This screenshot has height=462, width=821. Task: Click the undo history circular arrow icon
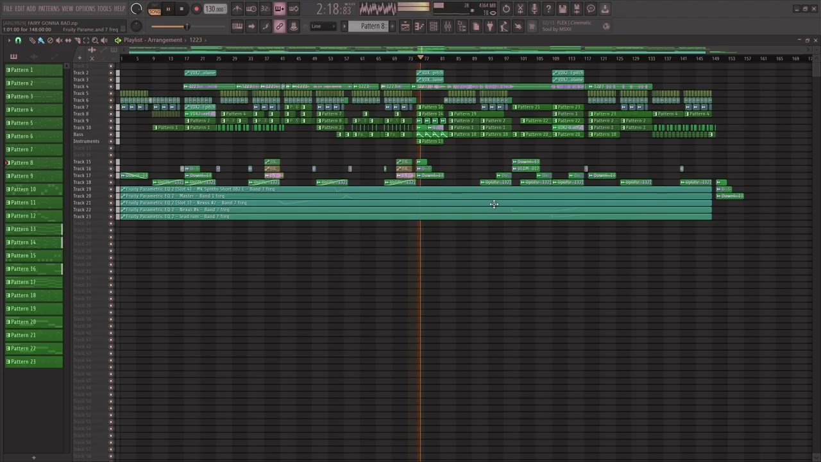507,9
